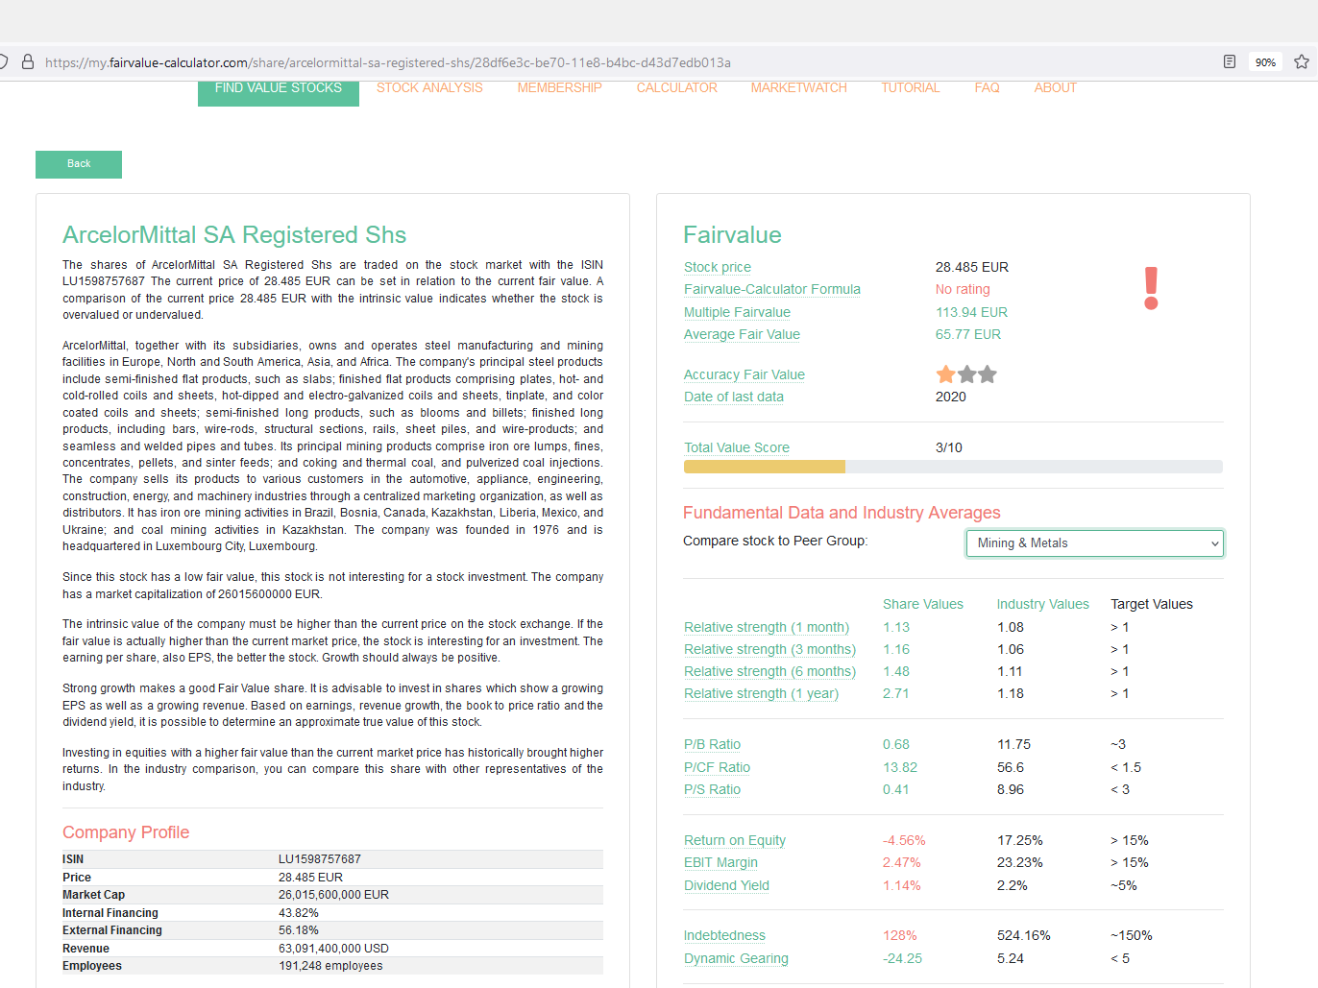Click the Target Values column header
This screenshot has height=988, width=1318.
pos(1152,604)
